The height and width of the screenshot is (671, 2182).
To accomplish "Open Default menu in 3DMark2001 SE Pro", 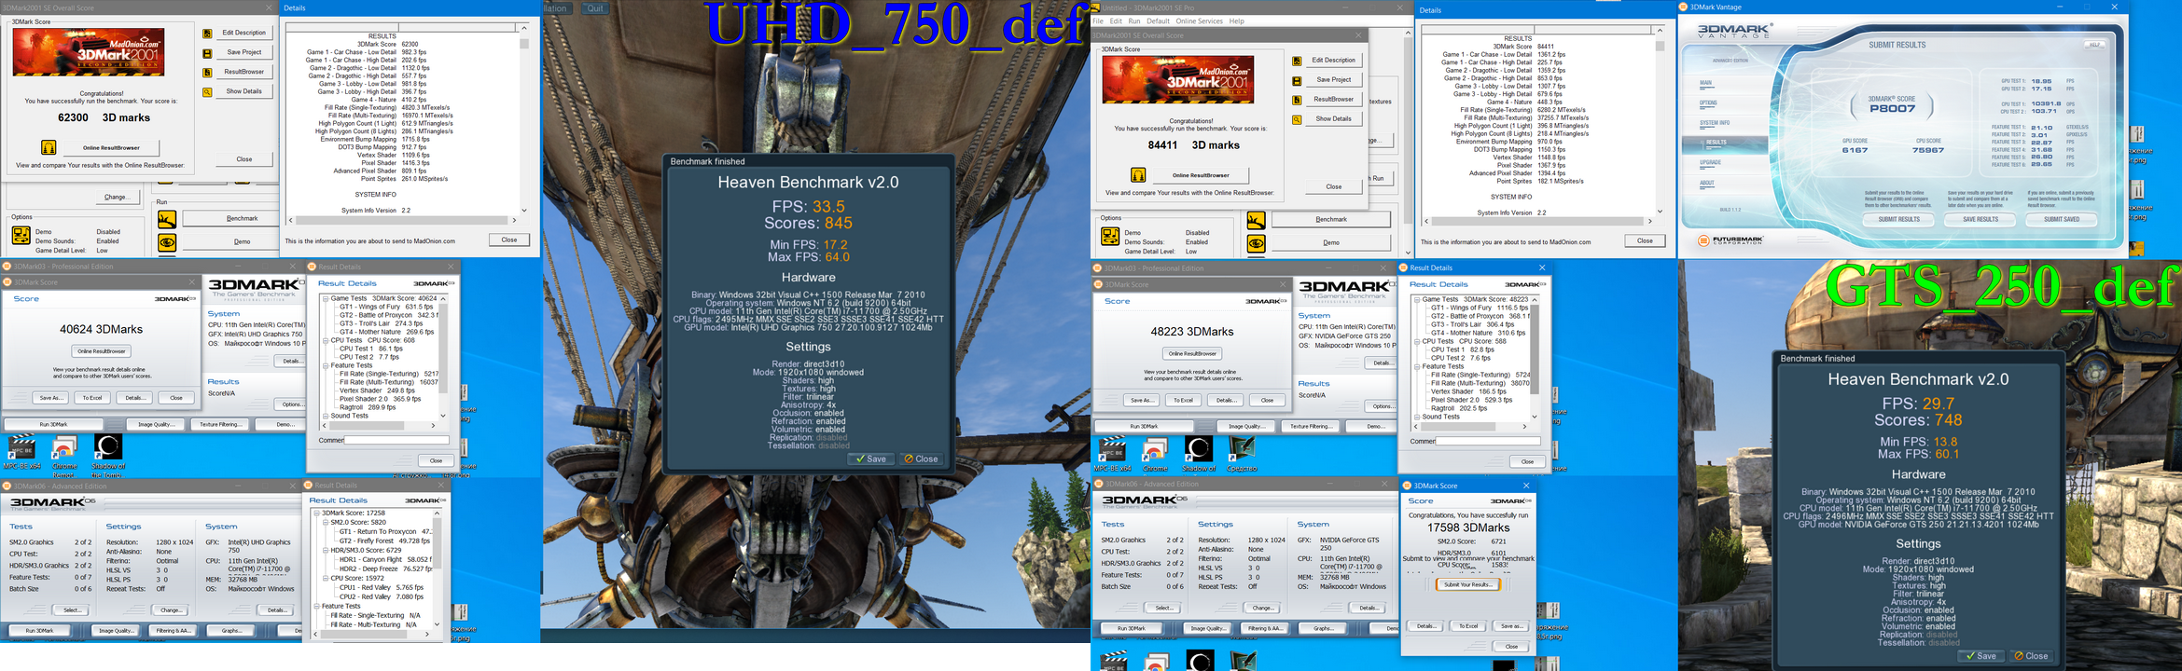I will pyautogui.click(x=1159, y=21).
